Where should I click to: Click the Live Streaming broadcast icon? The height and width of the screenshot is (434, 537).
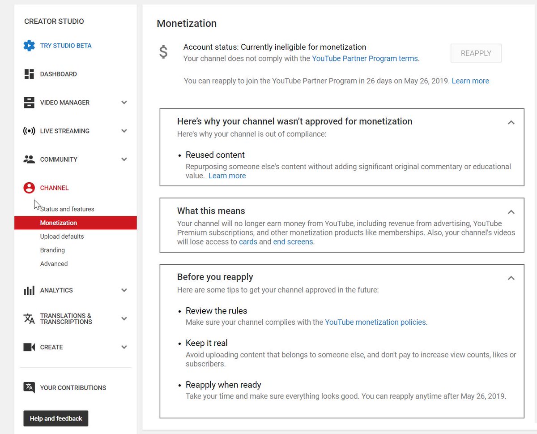[x=29, y=131]
